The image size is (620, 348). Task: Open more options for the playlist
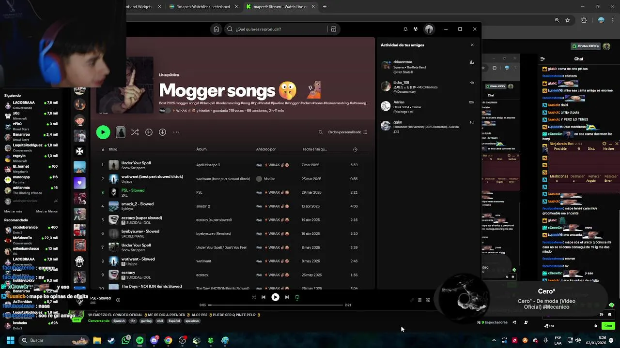coord(176,132)
